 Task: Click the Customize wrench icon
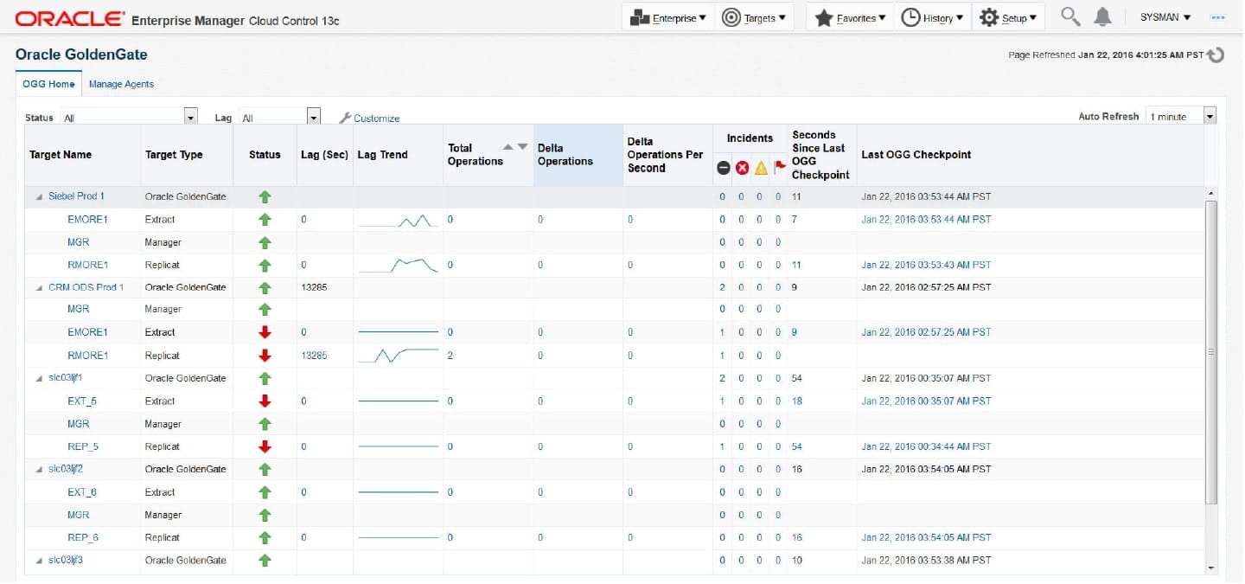click(345, 119)
